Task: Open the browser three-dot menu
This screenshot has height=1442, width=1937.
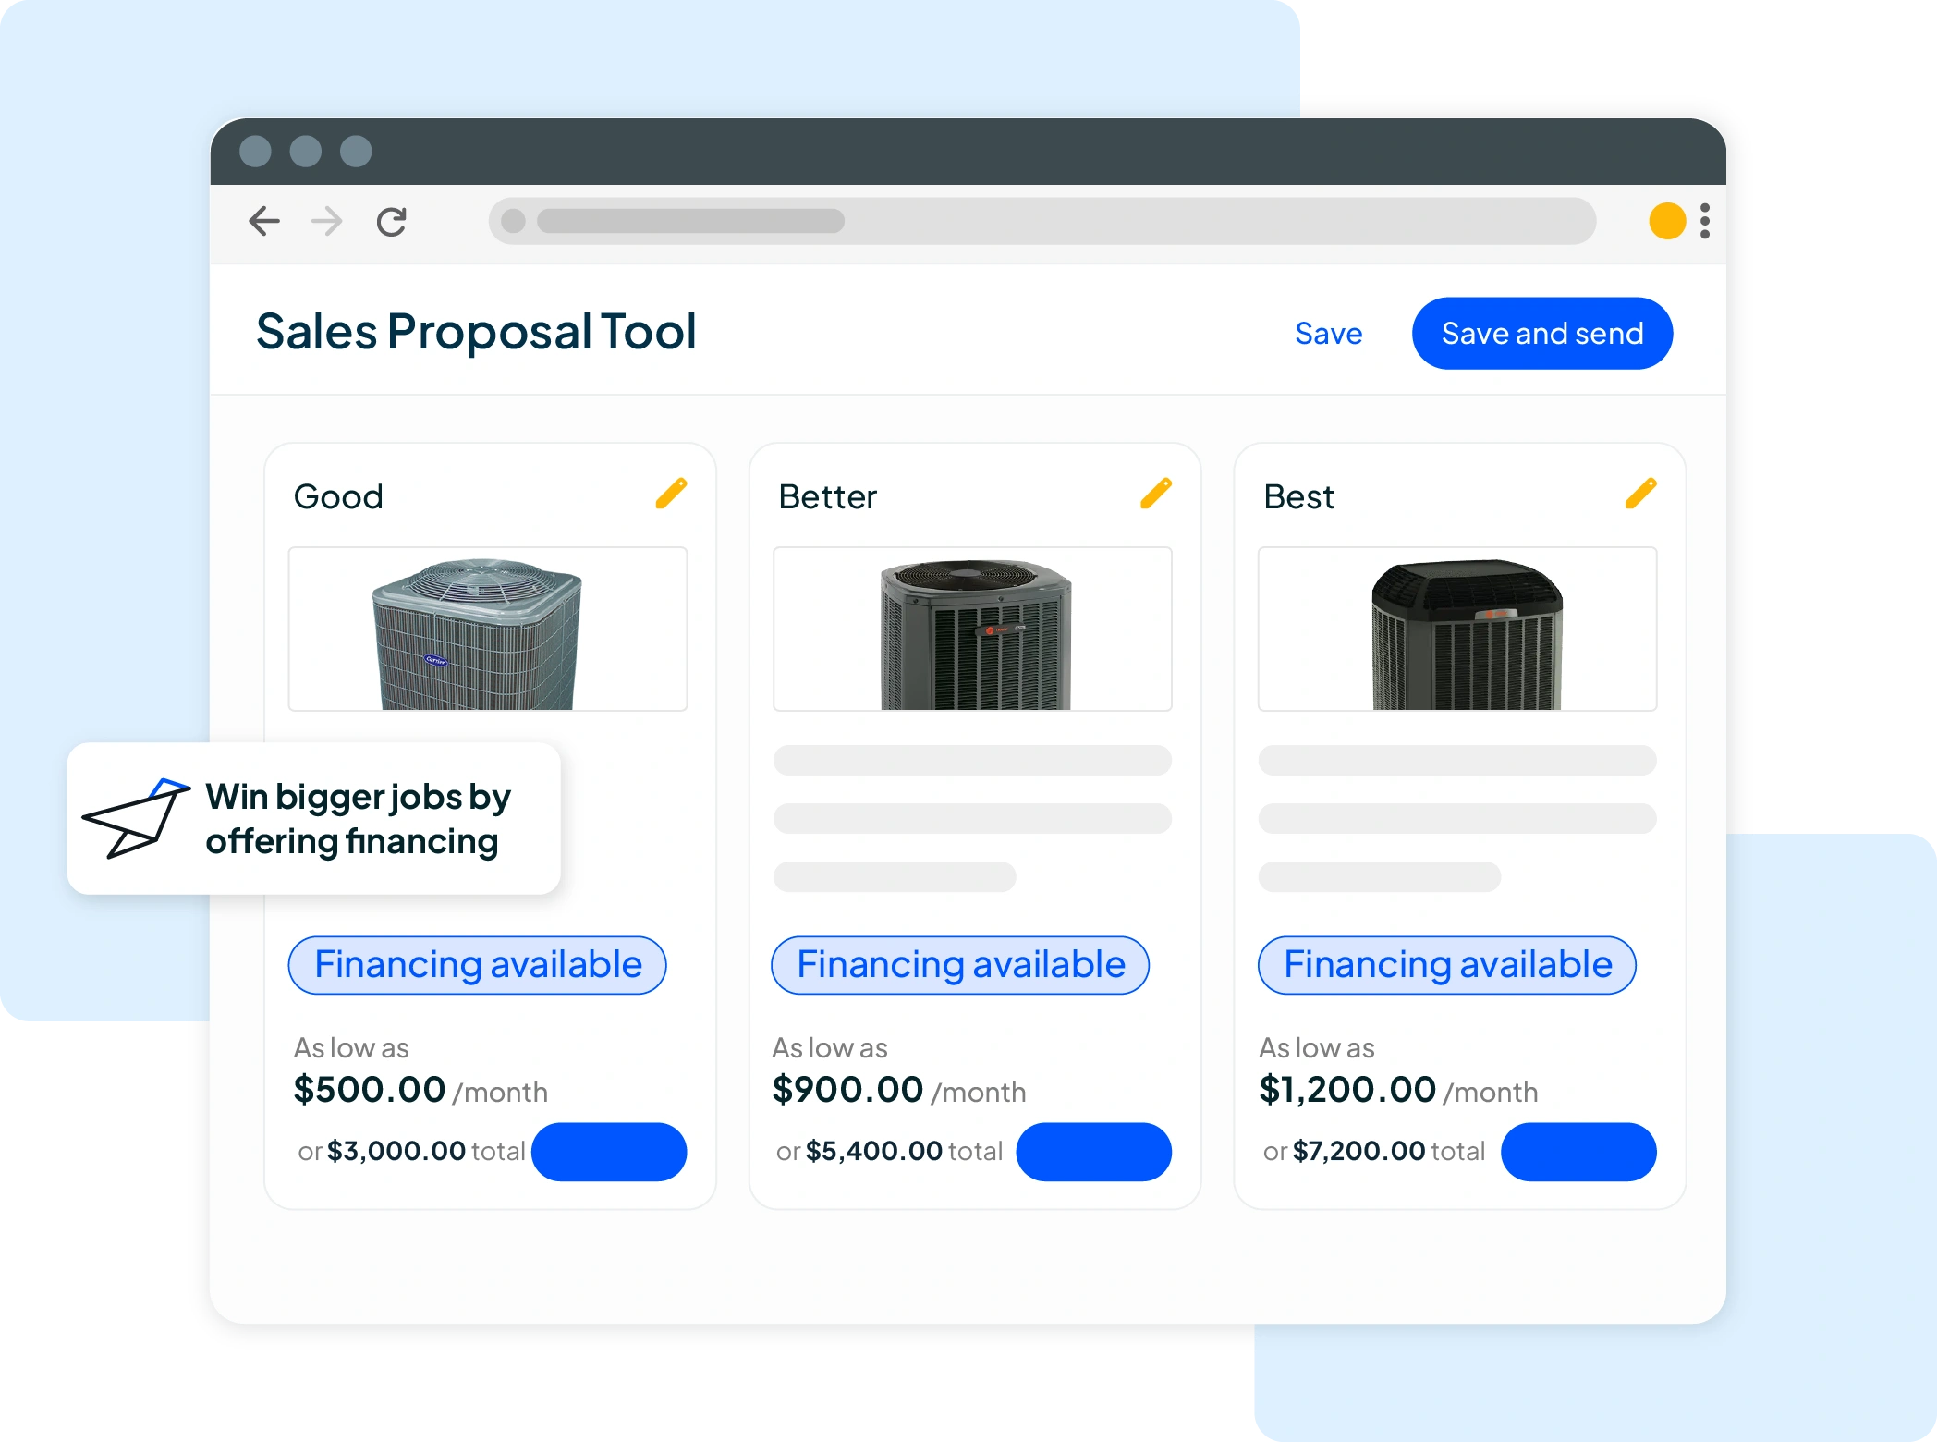Action: point(1705,222)
